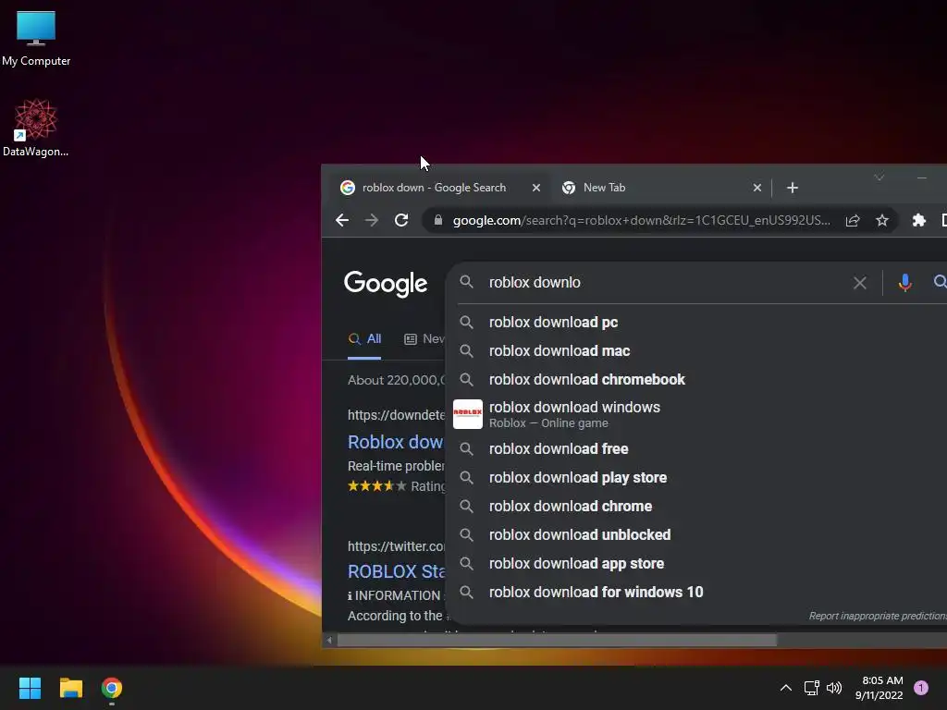This screenshot has height=710, width=947.
Task: Open a new Chrome tab
Action: coord(793,188)
